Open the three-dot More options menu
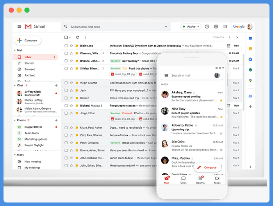273x206 pixels. click(x=85, y=37)
